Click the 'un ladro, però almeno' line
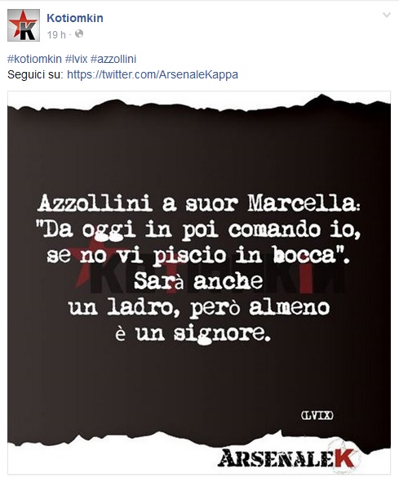Image resolution: width=399 pixels, height=478 pixels. tap(199, 308)
